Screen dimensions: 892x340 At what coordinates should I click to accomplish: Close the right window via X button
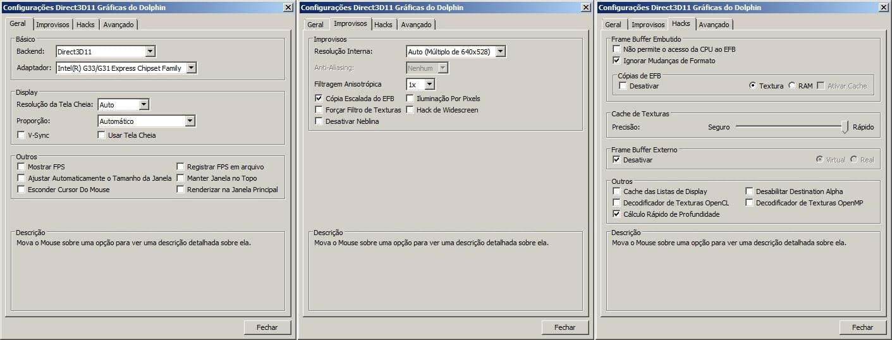pos(884,8)
